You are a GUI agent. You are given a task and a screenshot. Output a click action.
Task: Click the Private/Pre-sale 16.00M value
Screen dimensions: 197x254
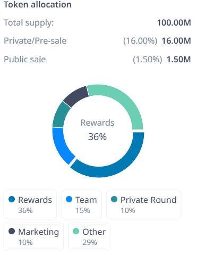pos(176,41)
